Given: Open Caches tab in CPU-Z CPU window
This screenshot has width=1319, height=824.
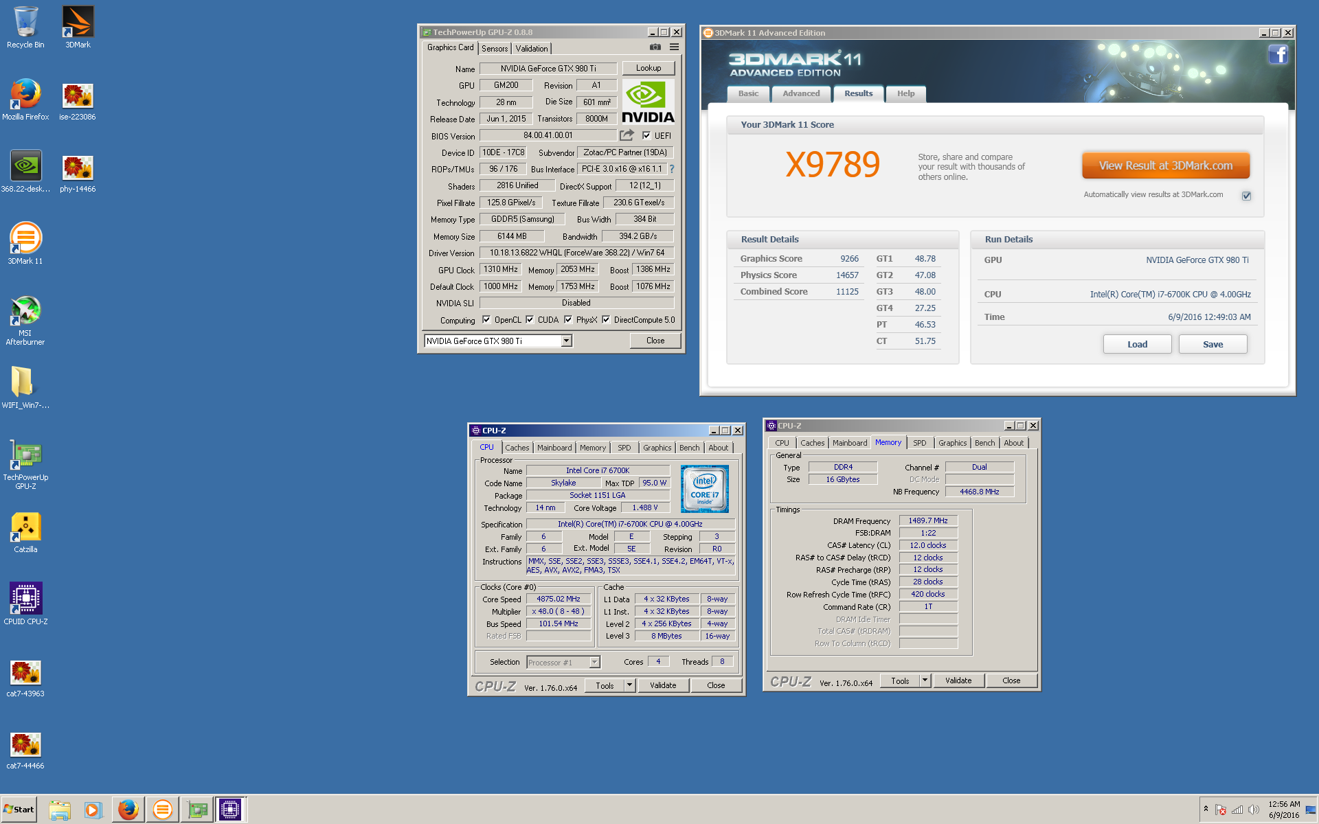Looking at the screenshot, I should (517, 448).
